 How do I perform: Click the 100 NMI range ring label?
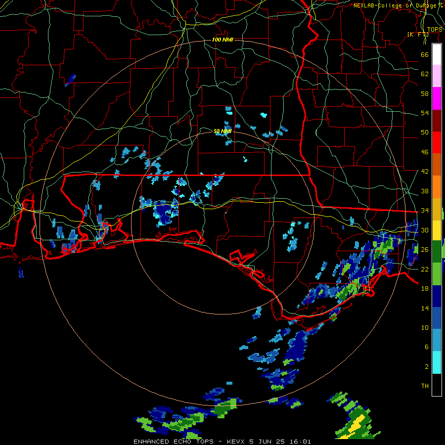pos(222,40)
